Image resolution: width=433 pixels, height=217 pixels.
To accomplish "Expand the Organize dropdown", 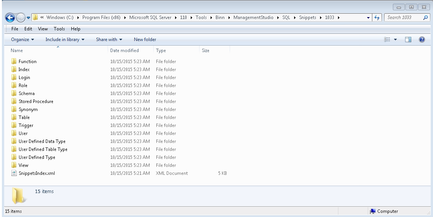I will point(23,40).
